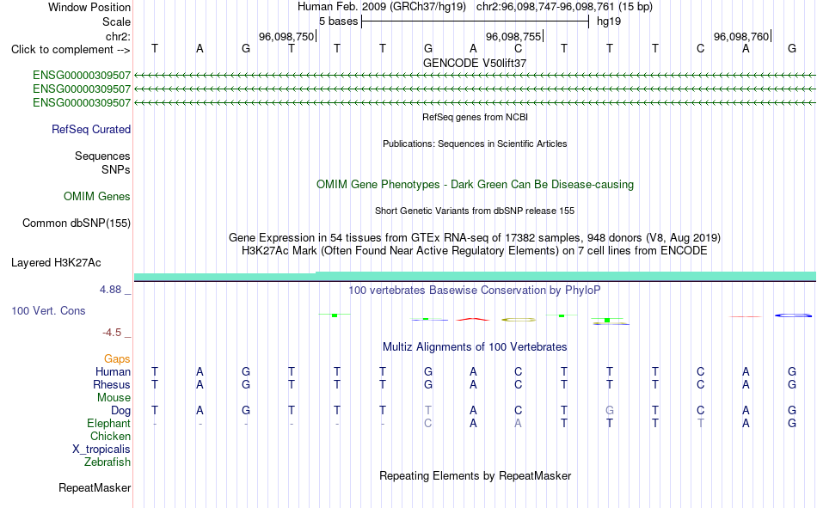Open the topmost ENSG00000309507 transcript label

point(82,76)
